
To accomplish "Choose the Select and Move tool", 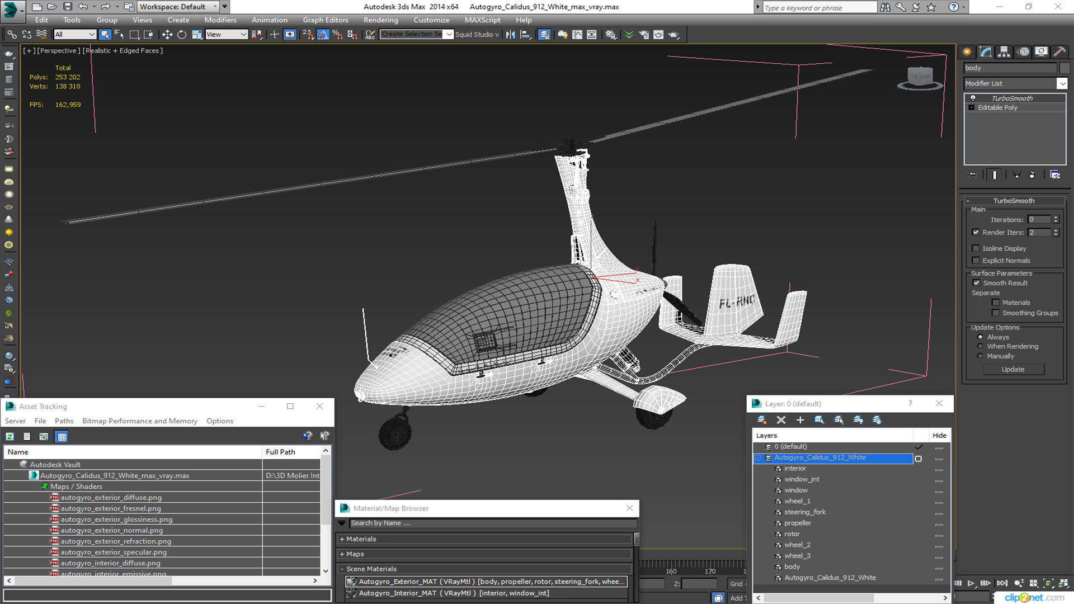I will 167,35.
